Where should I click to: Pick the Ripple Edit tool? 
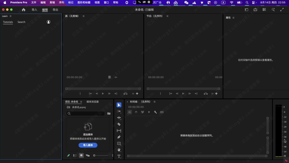119,118
